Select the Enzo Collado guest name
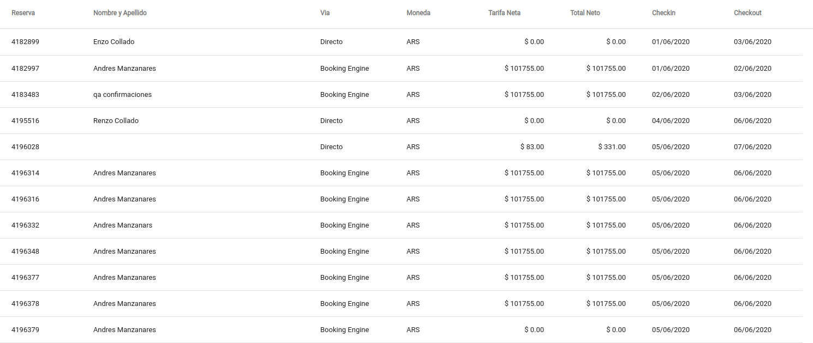Image resolution: width=813 pixels, height=343 pixels. (113, 42)
